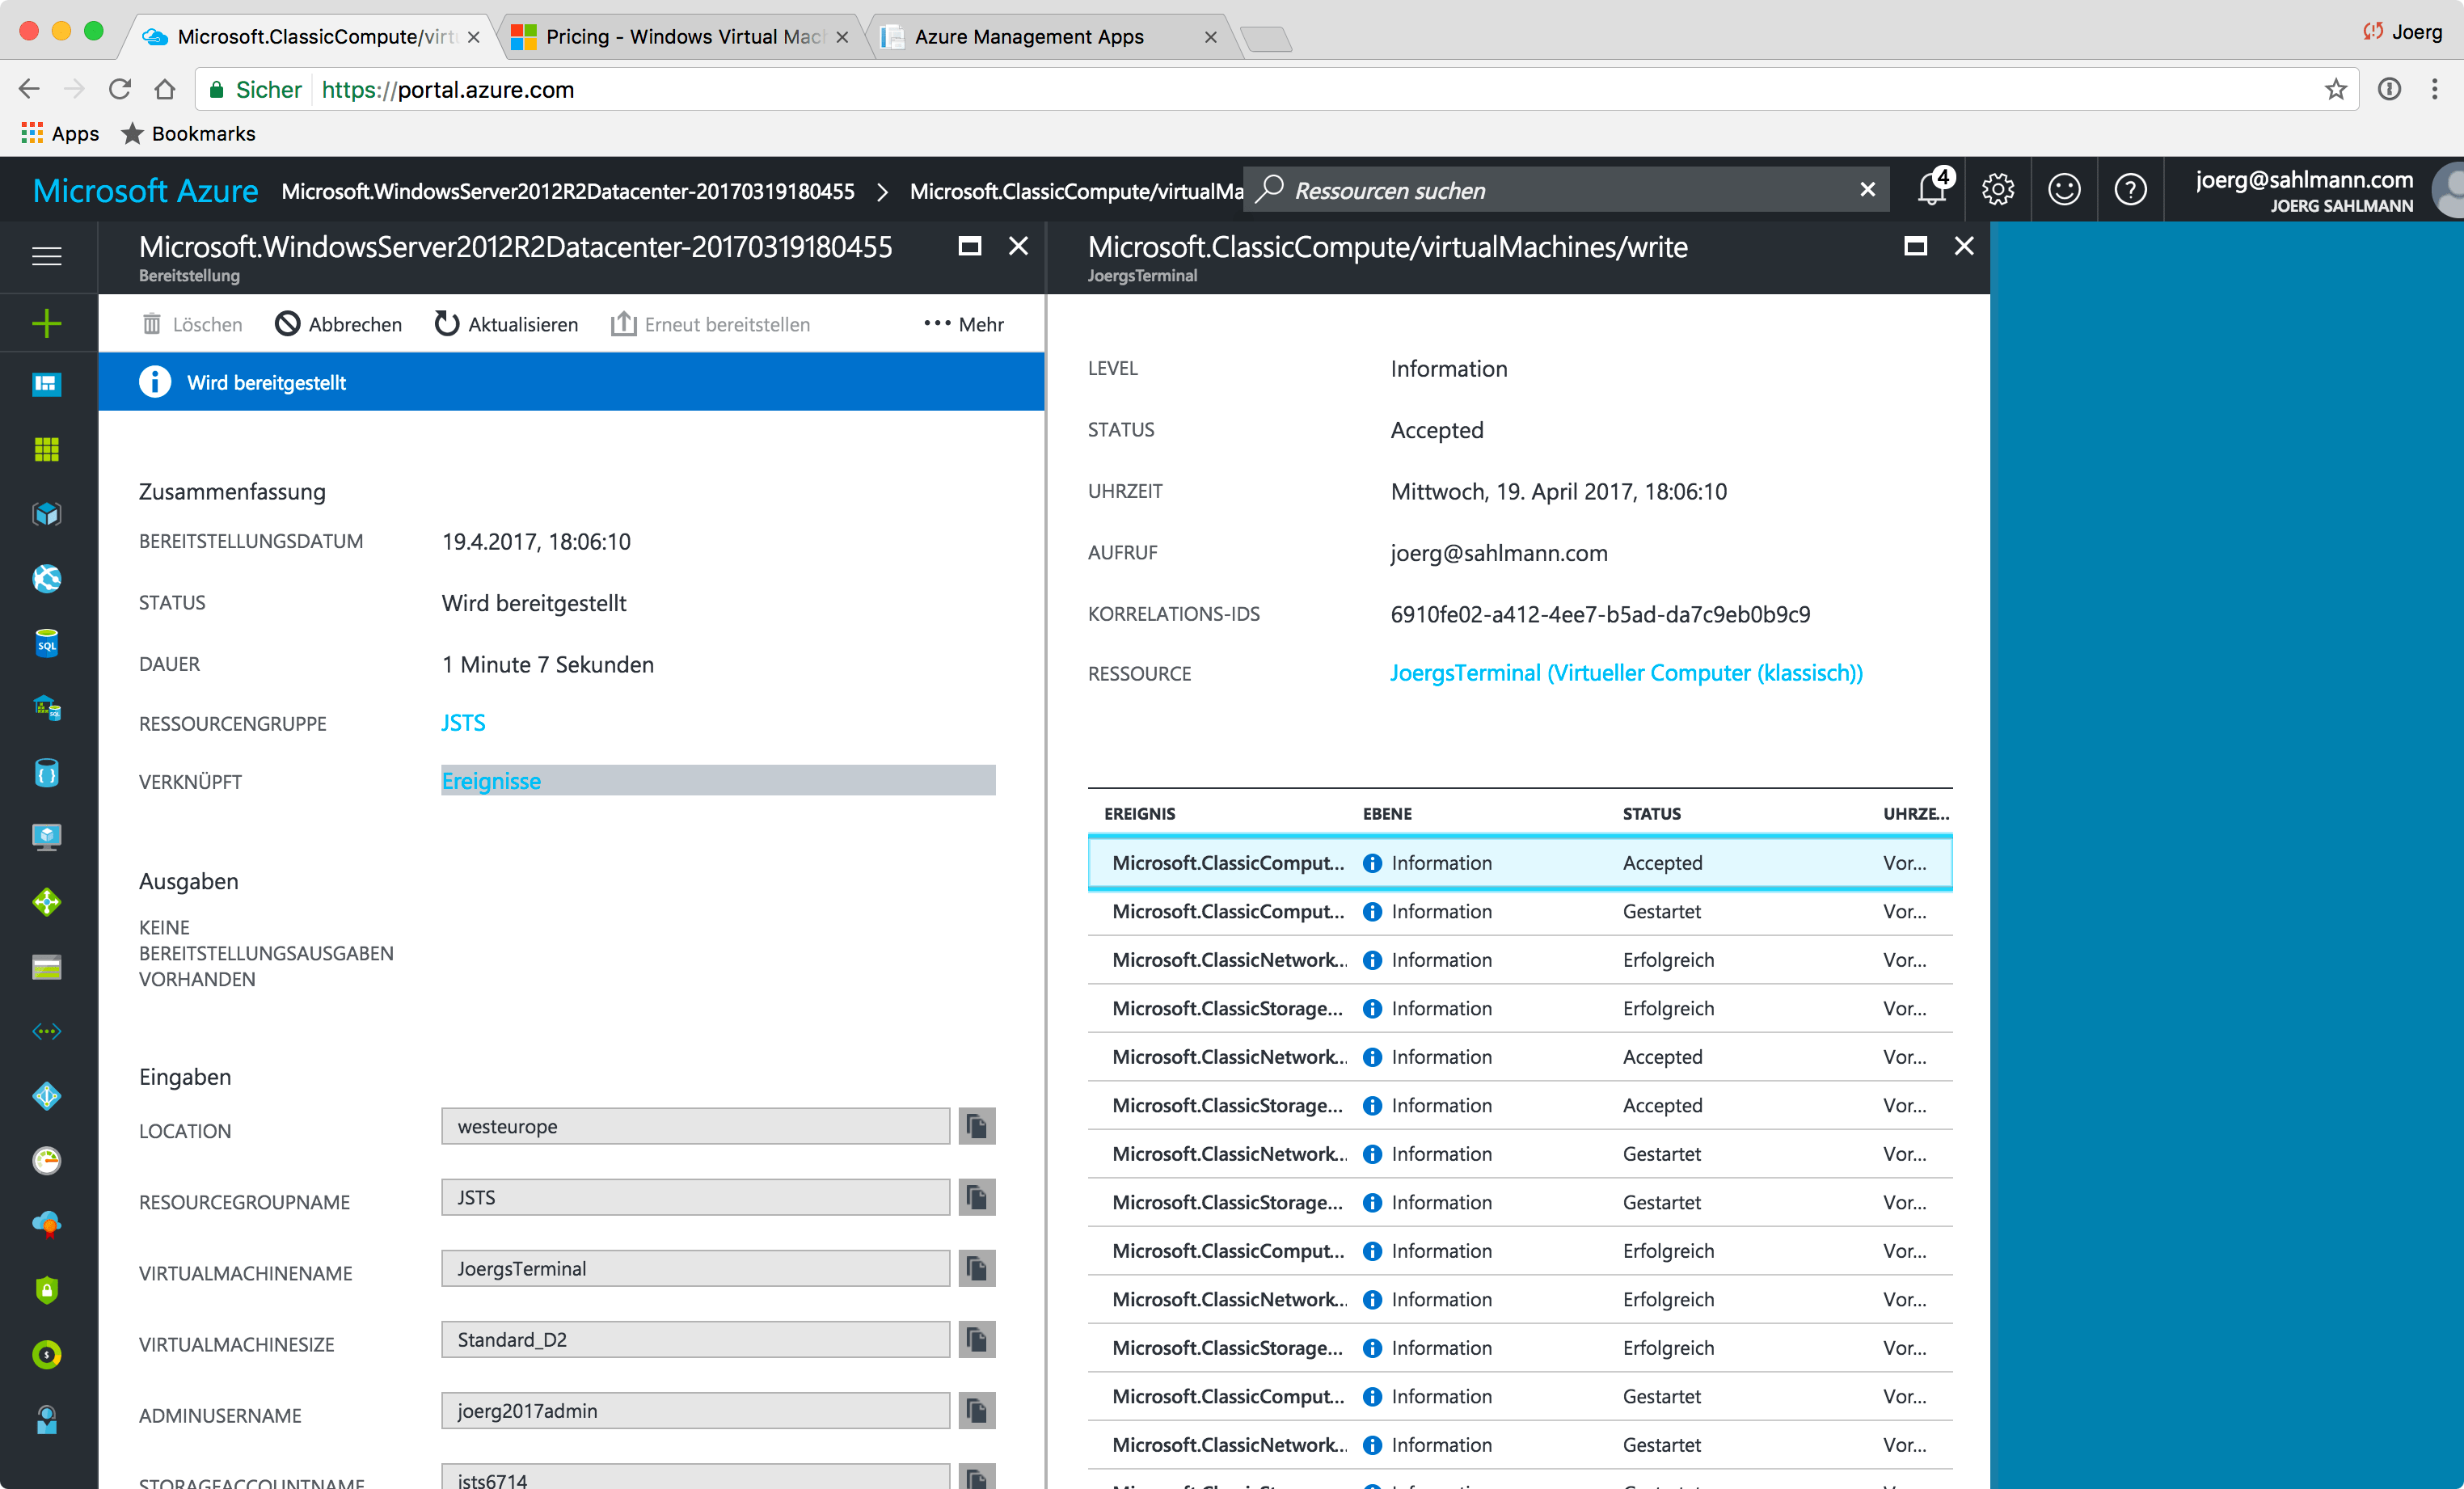Open Chrome three-dot menu
The height and width of the screenshot is (1489, 2464).
(x=2434, y=90)
